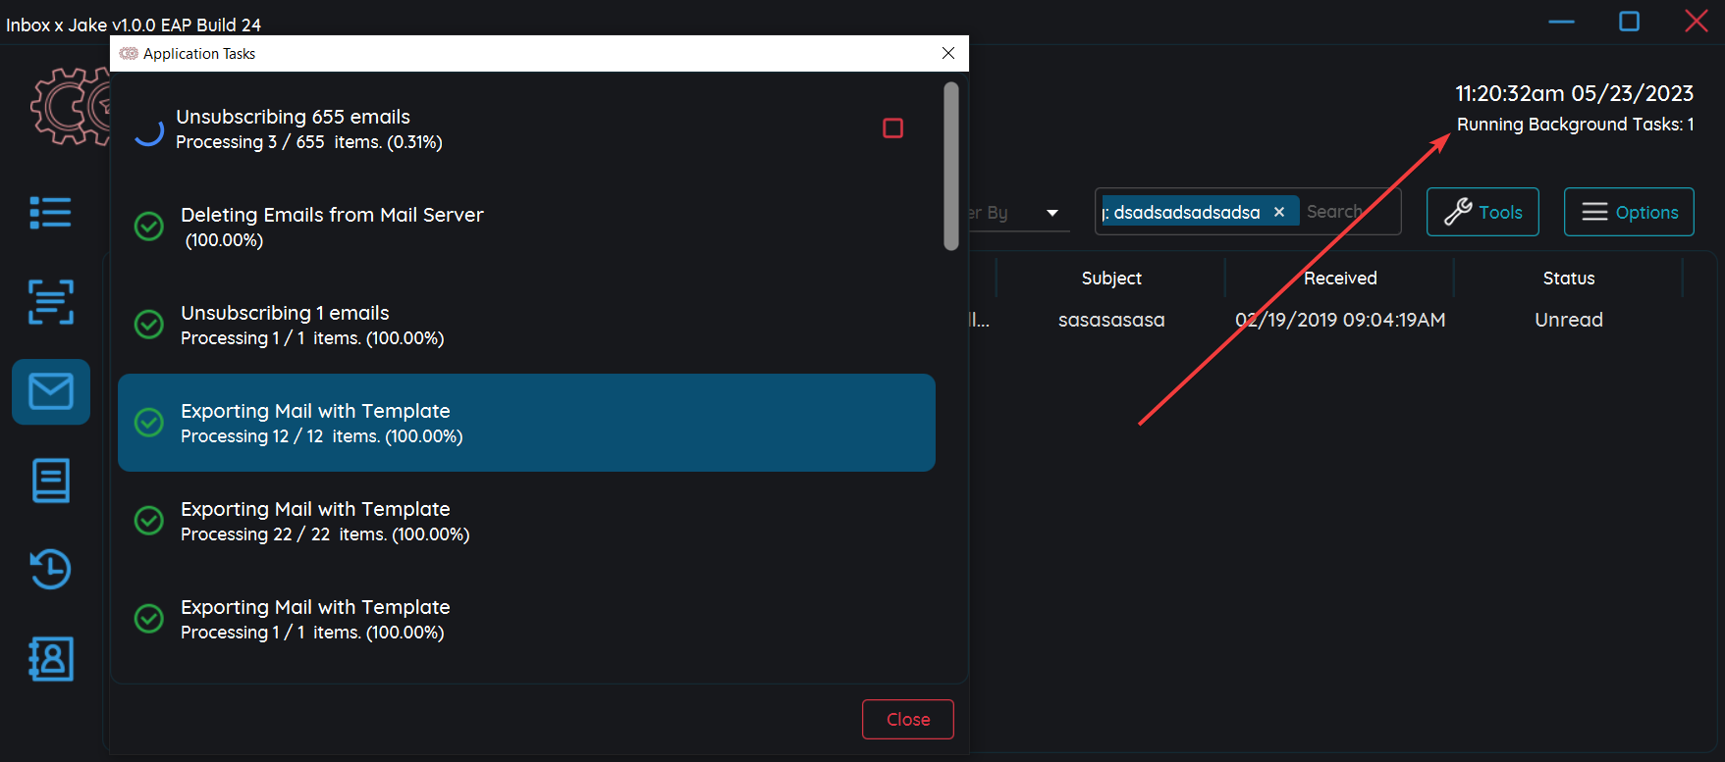Stop the Unsubscribing 655 emails task
1725x762 pixels.
(x=892, y=128)
